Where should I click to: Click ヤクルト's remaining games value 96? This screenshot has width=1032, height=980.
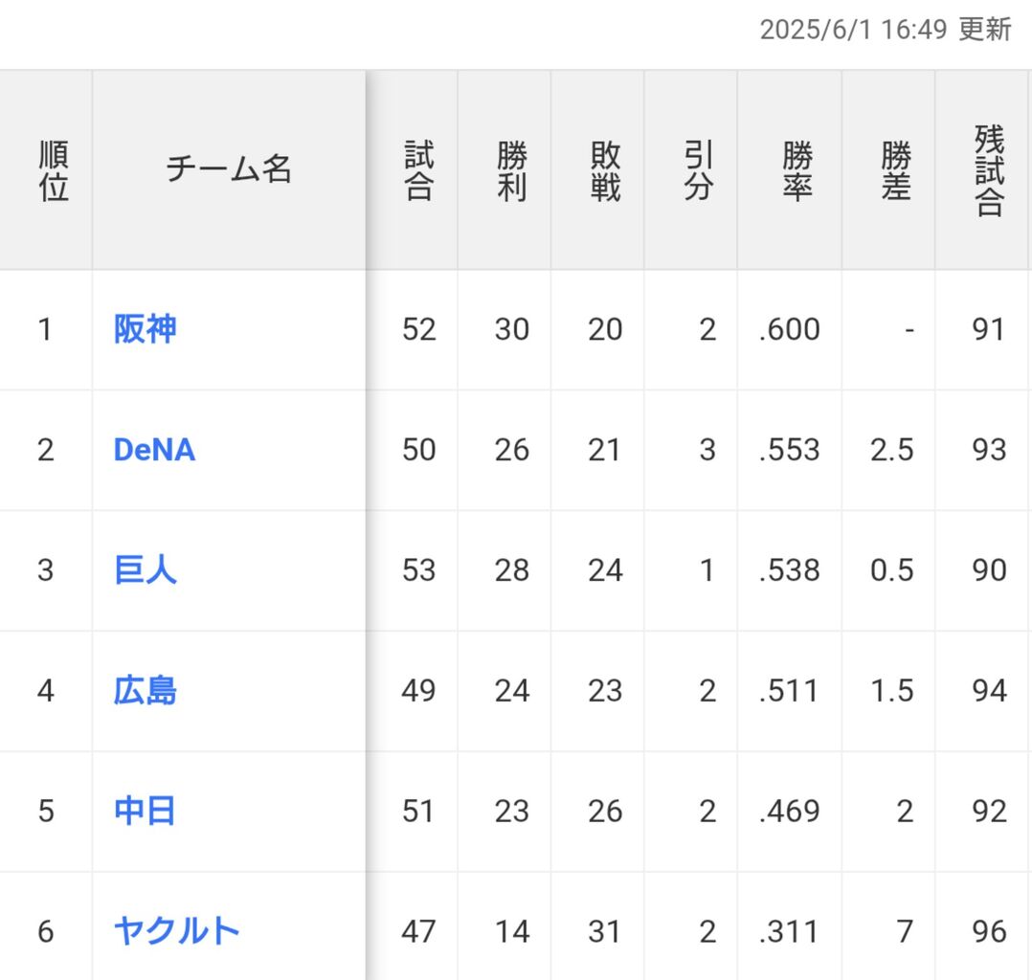coord(989,931)
